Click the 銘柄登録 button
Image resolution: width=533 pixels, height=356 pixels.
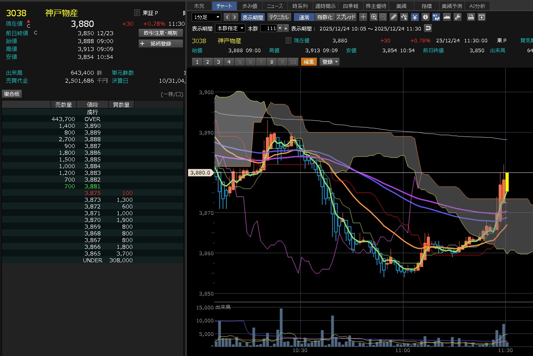[160, 44]
